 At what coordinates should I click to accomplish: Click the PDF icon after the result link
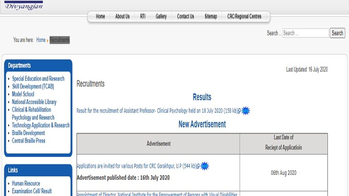click(x=239, y=111)
